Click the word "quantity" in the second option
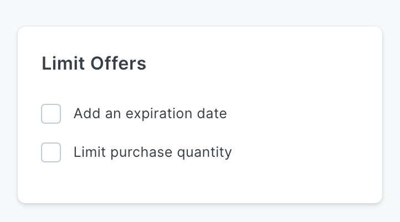Image resolution: width=400 pixels, height=222 pixels. click(204, 153)
